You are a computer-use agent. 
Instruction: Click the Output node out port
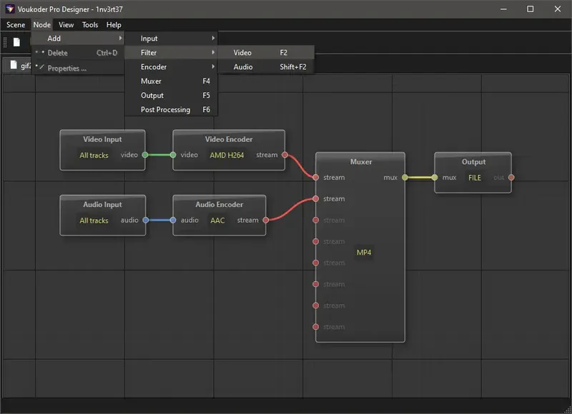click(511, 177)
